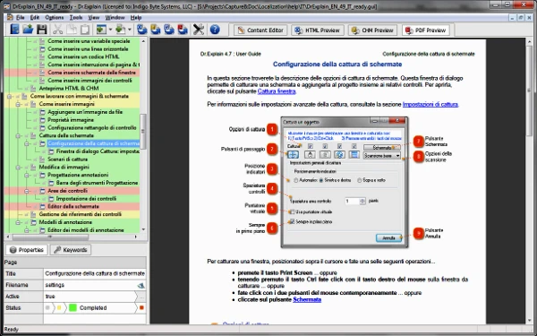Open the Edit menu
The height and width of the screenshot is (336, 537).
[35, 18]
